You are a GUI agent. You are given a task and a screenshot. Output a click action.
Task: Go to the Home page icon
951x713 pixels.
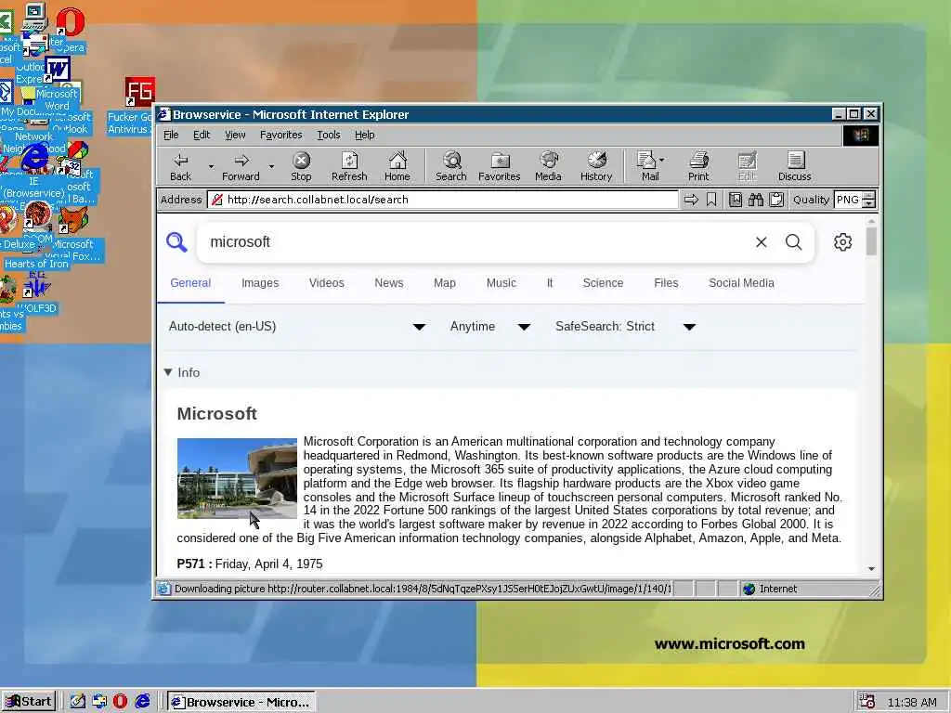(x=397, y=166)
